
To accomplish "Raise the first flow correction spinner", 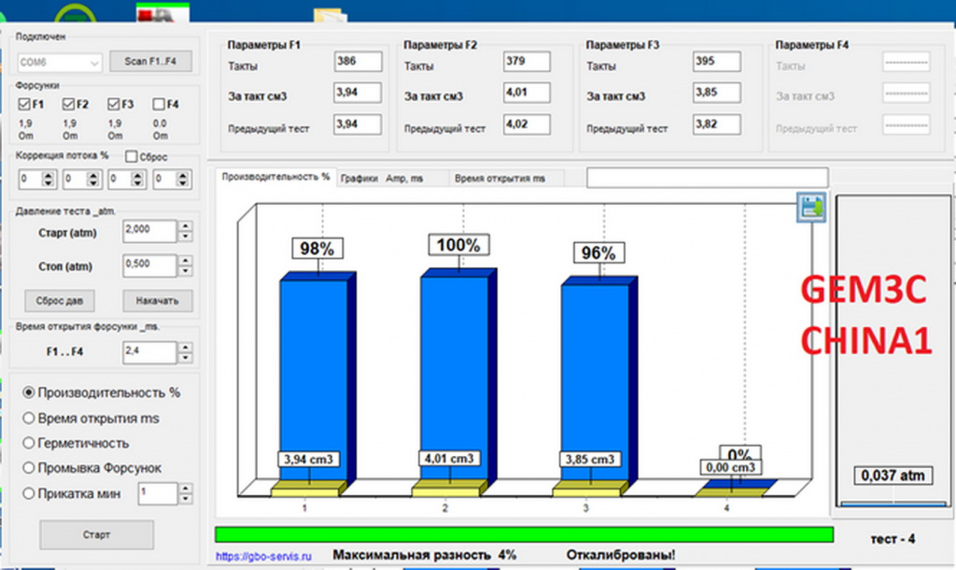I will [x=49, y=175].
